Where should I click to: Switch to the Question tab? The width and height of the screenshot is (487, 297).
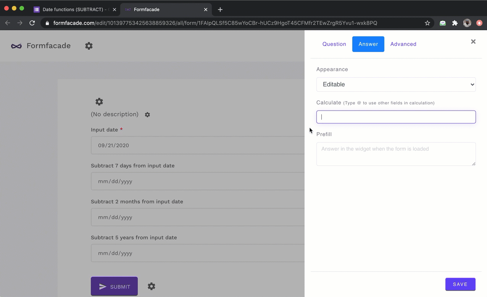[334, 44]
